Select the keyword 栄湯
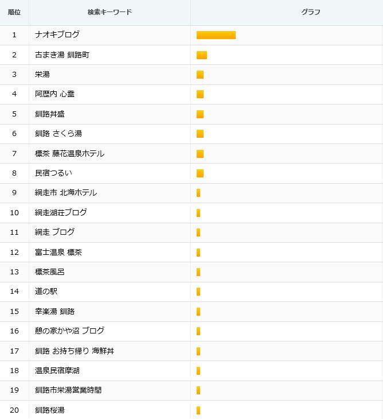383x419 pixels. 42,74
